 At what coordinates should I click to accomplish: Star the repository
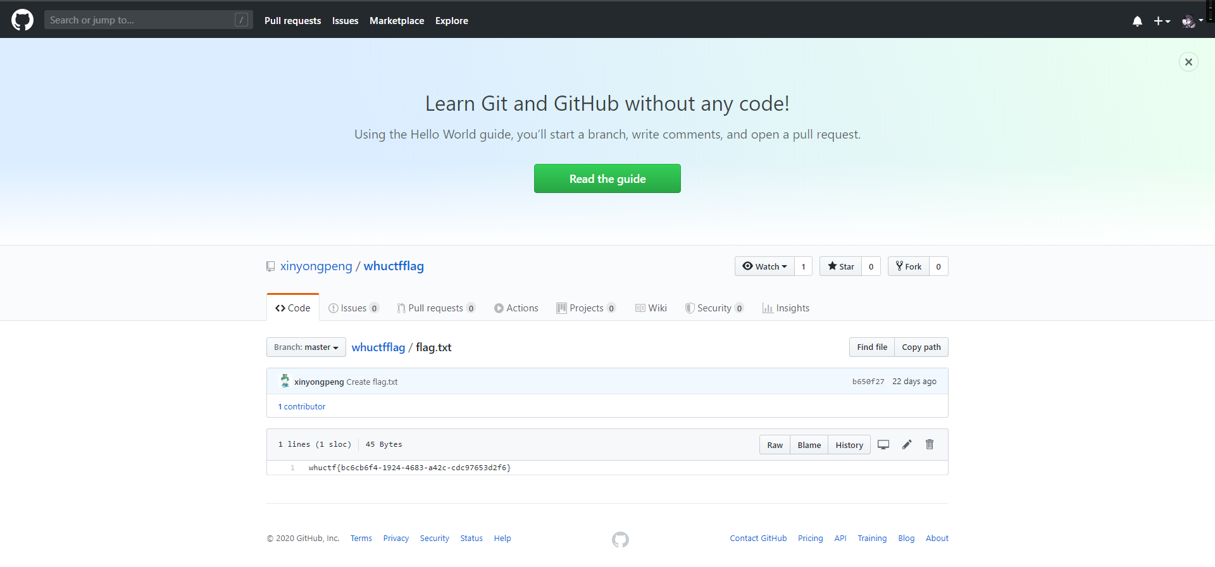point(841,266)
